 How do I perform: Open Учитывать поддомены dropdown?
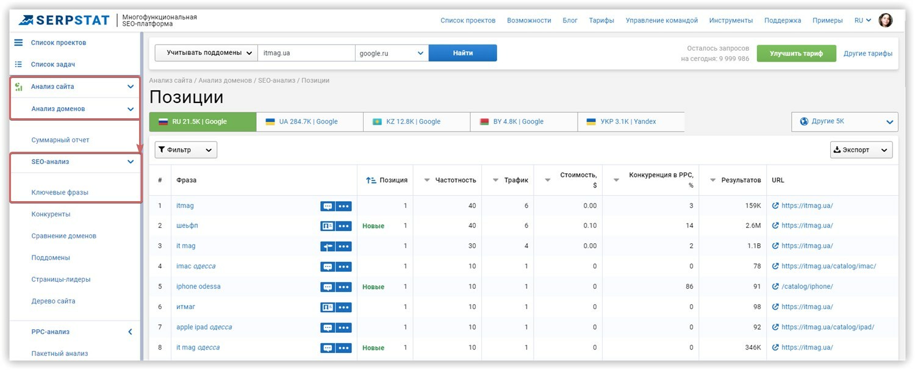point(206,53)
